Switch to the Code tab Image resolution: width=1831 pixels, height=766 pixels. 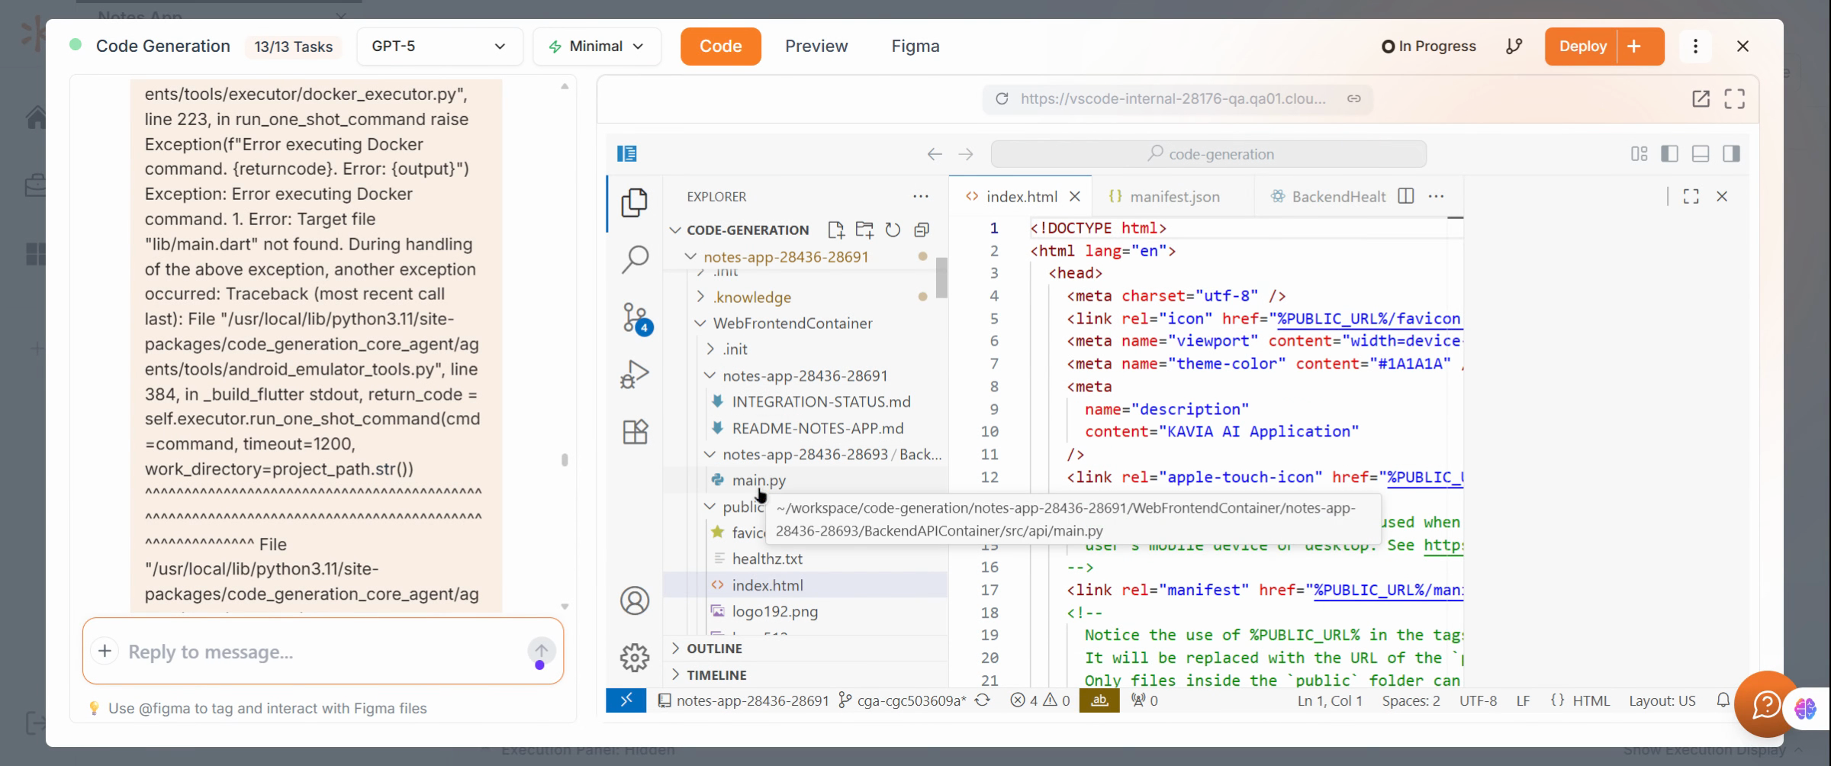(720, 47)
